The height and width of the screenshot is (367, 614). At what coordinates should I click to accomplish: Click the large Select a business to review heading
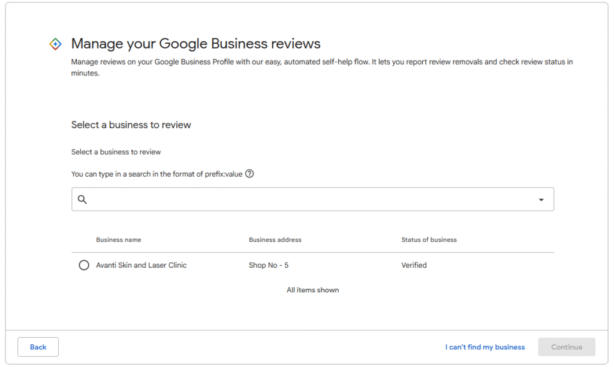click(x=131, y=125)
